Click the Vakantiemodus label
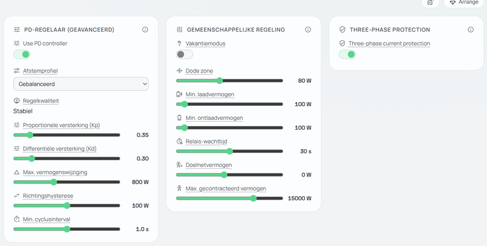This screenshot has width=487, height=246. 206,43
